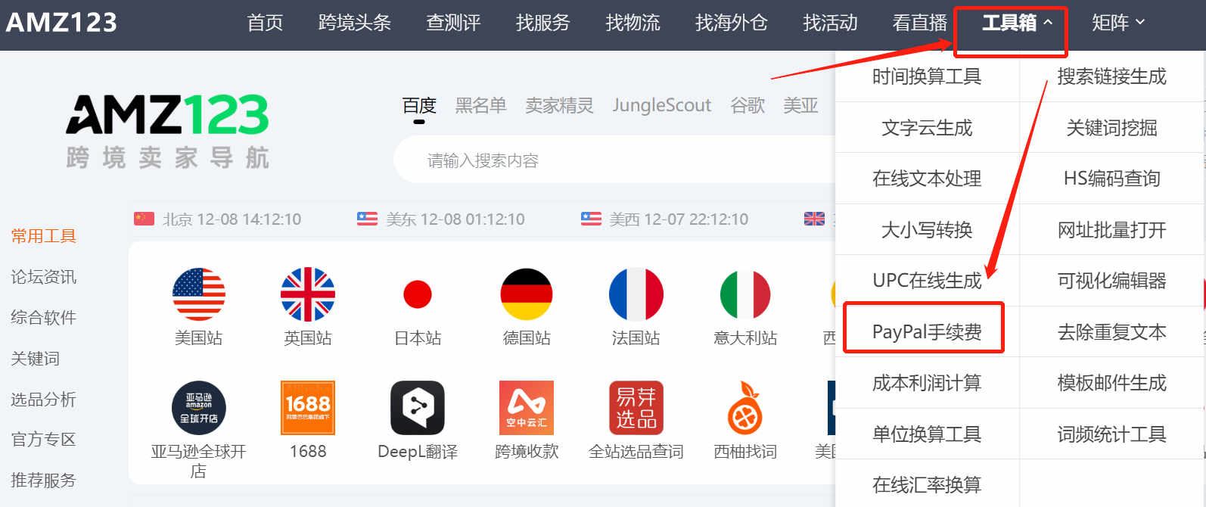Choose UPC在线生成 in the dropdown
This screenshot has height=507, width=1206.
(x=927, y=281)
